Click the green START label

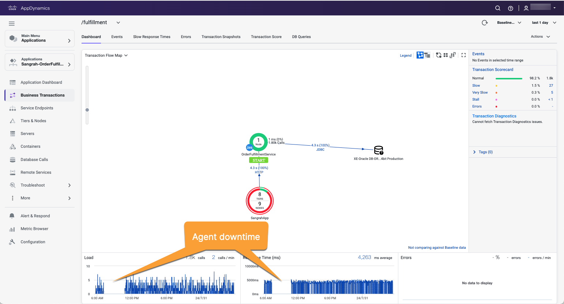click(259, 160)
